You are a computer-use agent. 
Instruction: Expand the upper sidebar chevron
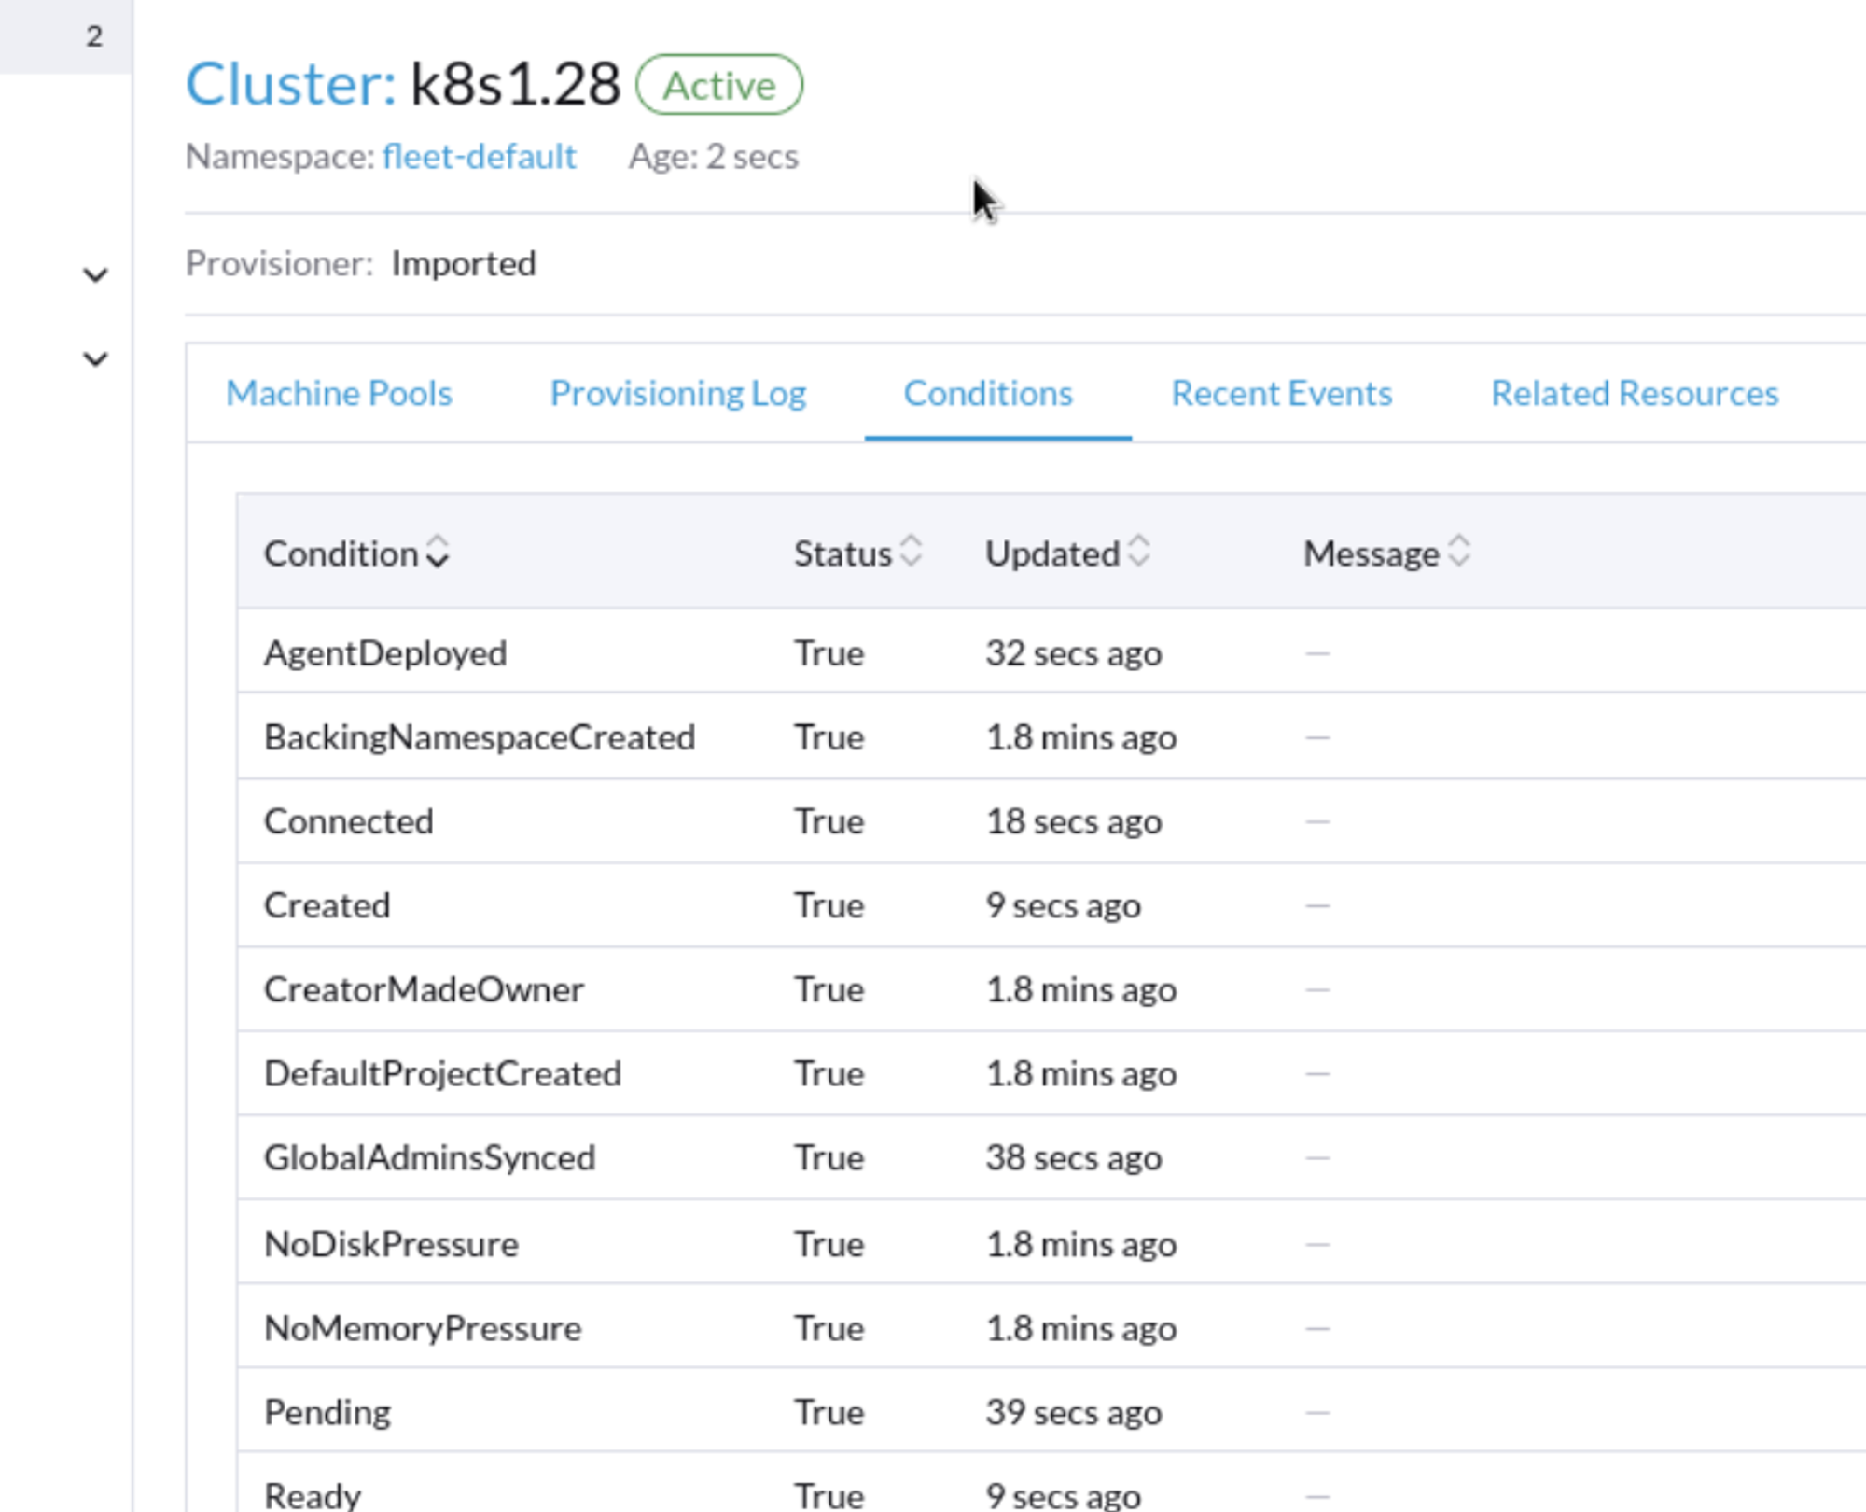[x=95, y=275]
